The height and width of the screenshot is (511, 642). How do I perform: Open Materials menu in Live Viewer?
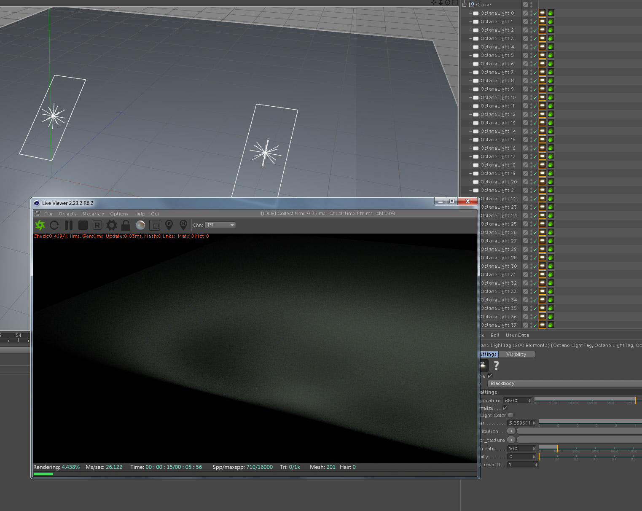coord(93,214)
